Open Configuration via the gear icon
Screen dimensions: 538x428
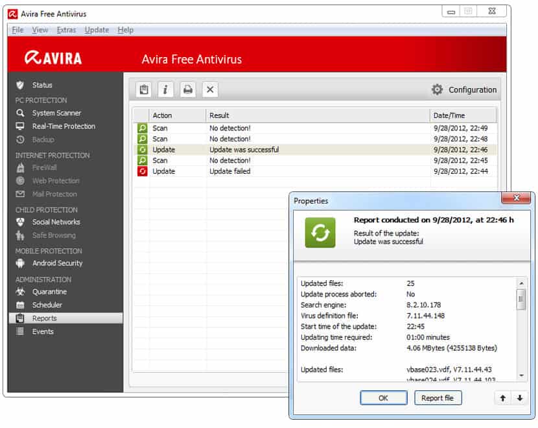click(438, 89)
